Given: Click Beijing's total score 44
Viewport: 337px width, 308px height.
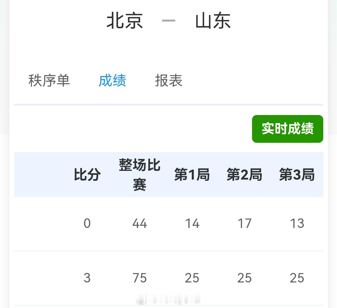Looking at the screenshot, I should (x=139, y=223).
